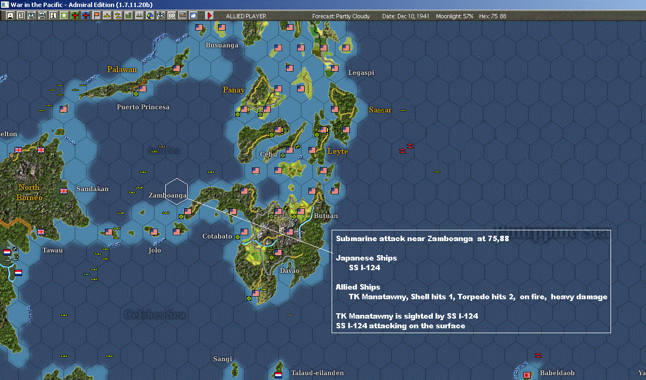Click the Date: Dec 10,1941 status

(x=406, y=16)
